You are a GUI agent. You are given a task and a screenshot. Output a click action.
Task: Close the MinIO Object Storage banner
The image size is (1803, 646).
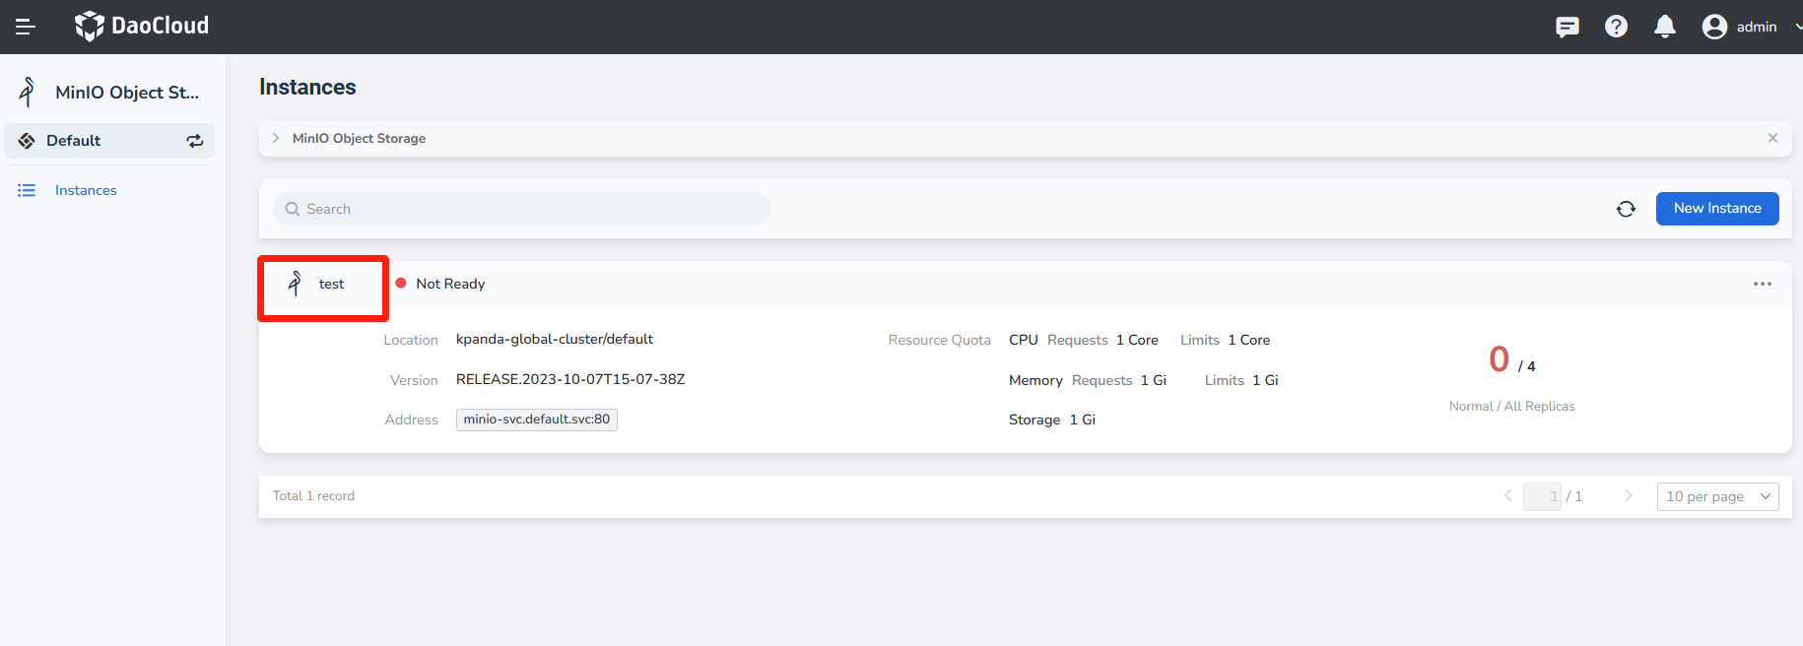[1772, 138]
